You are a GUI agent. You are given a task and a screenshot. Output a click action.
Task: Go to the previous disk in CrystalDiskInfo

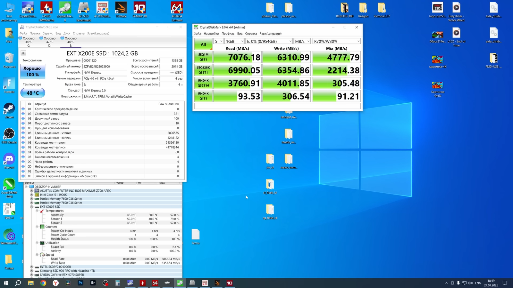(23, 53)
